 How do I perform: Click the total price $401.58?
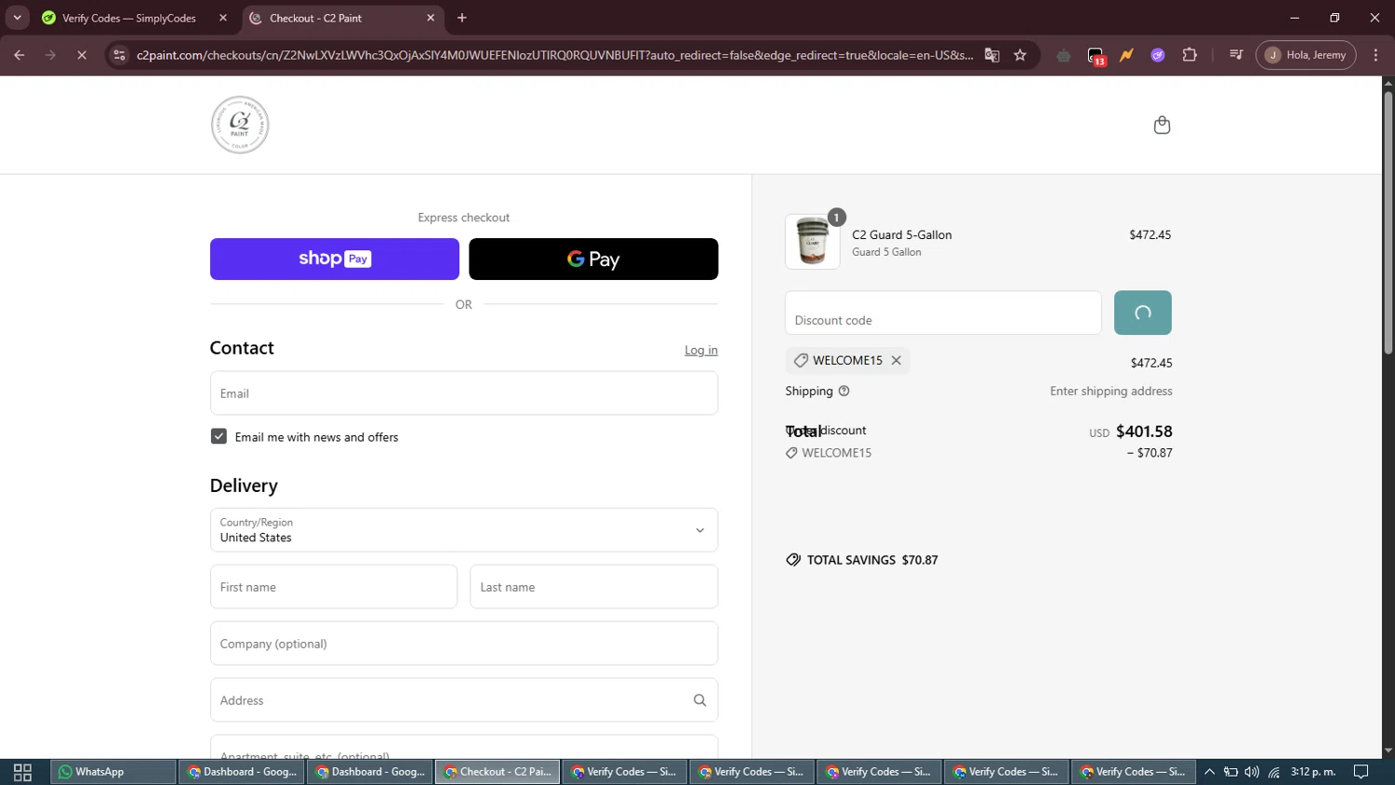pyautogui.click(x=1144, y=432)
